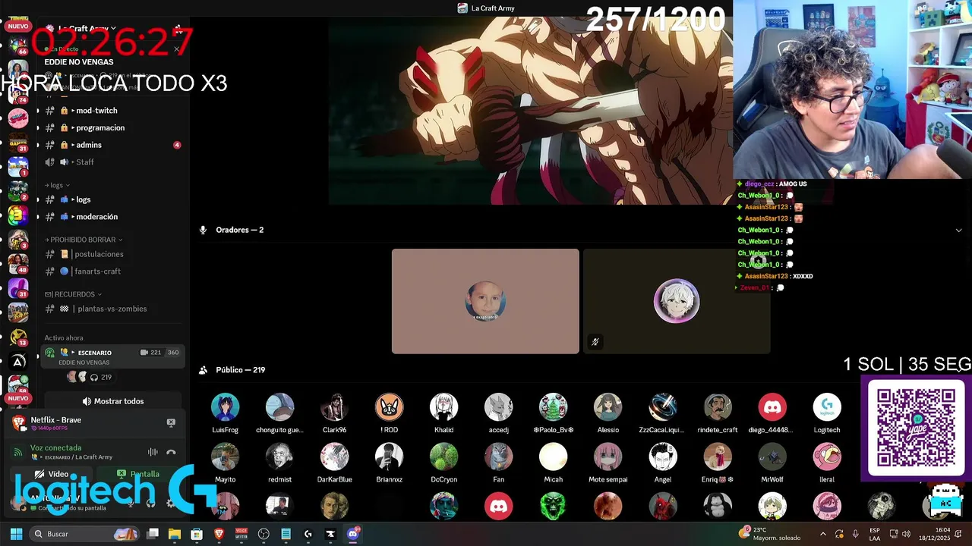The image size is (972, 546).
Task: Open Discord from taskbar
Action: click(x=352, y=534)
